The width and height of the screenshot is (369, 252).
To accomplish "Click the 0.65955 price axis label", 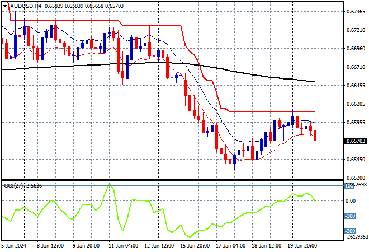I will coord(356,122).
